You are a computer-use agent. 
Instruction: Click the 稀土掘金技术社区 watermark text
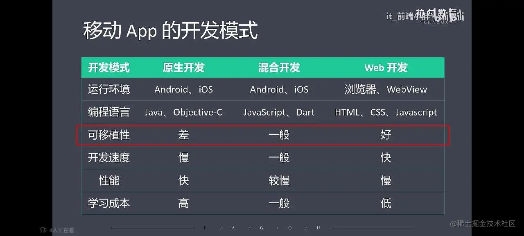[x=483, y=223]
